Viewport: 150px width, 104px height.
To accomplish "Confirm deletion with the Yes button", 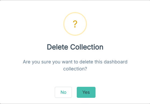I will click(86, 92).
